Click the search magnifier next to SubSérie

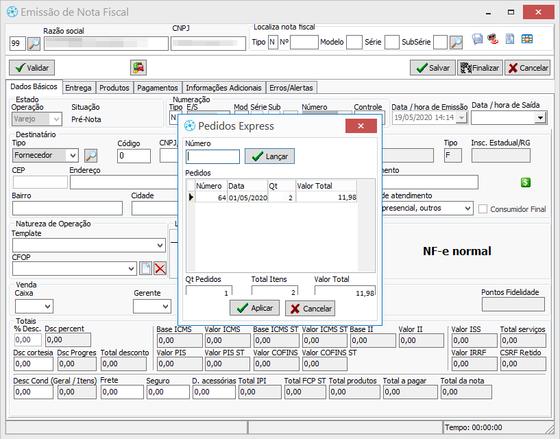[x=456, y=43]
